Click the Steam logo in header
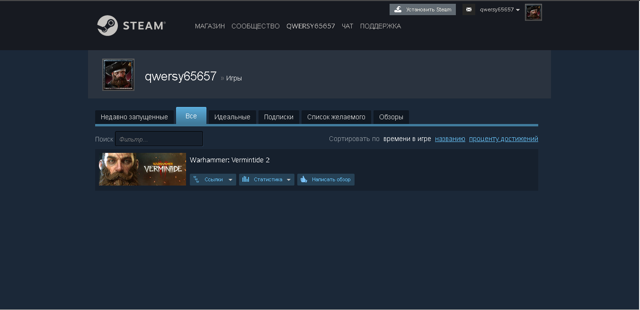This screenshot has width=640, height=310. [131, 26]
